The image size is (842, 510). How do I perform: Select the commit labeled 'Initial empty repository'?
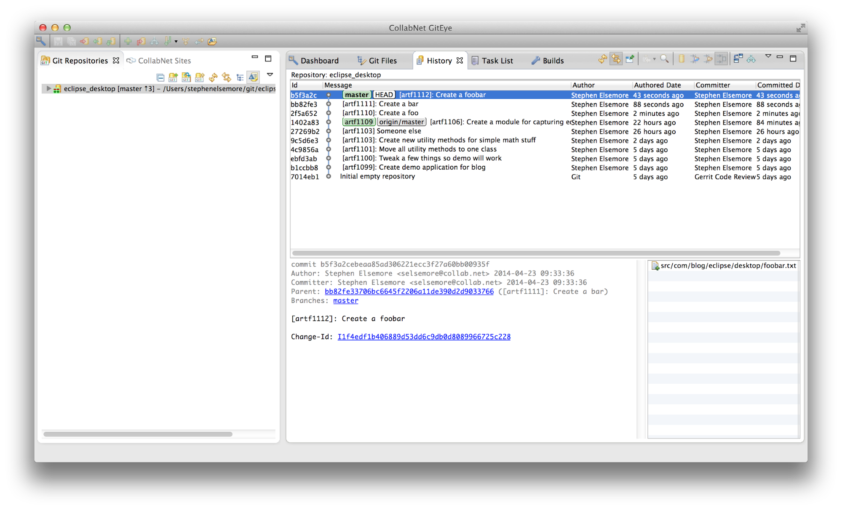(377, 176)
